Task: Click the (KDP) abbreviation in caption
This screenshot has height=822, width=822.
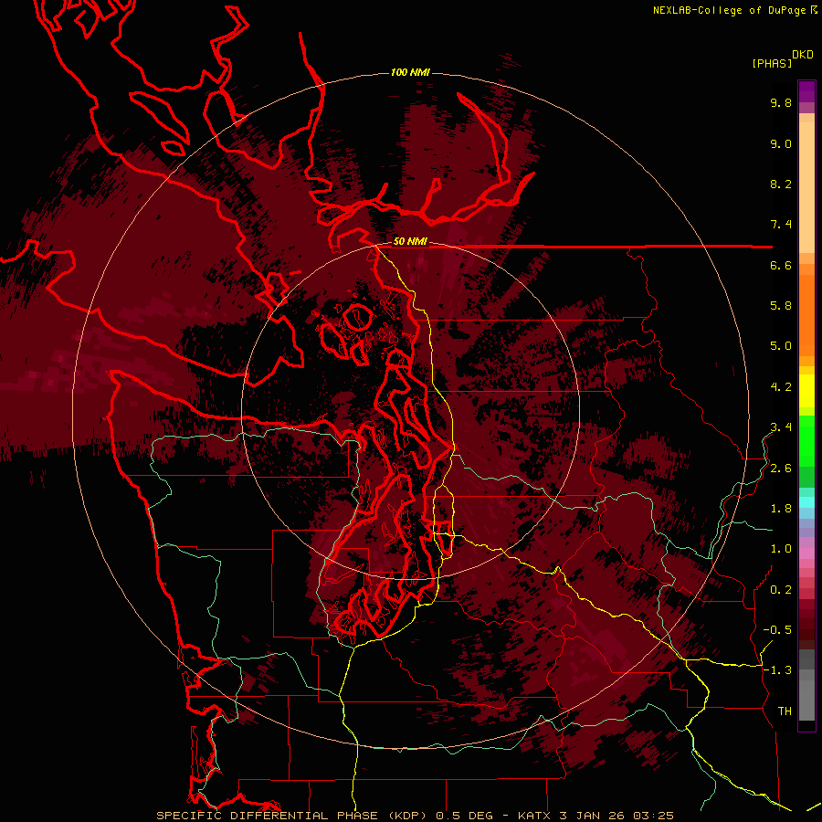Action: coord(409,816)
